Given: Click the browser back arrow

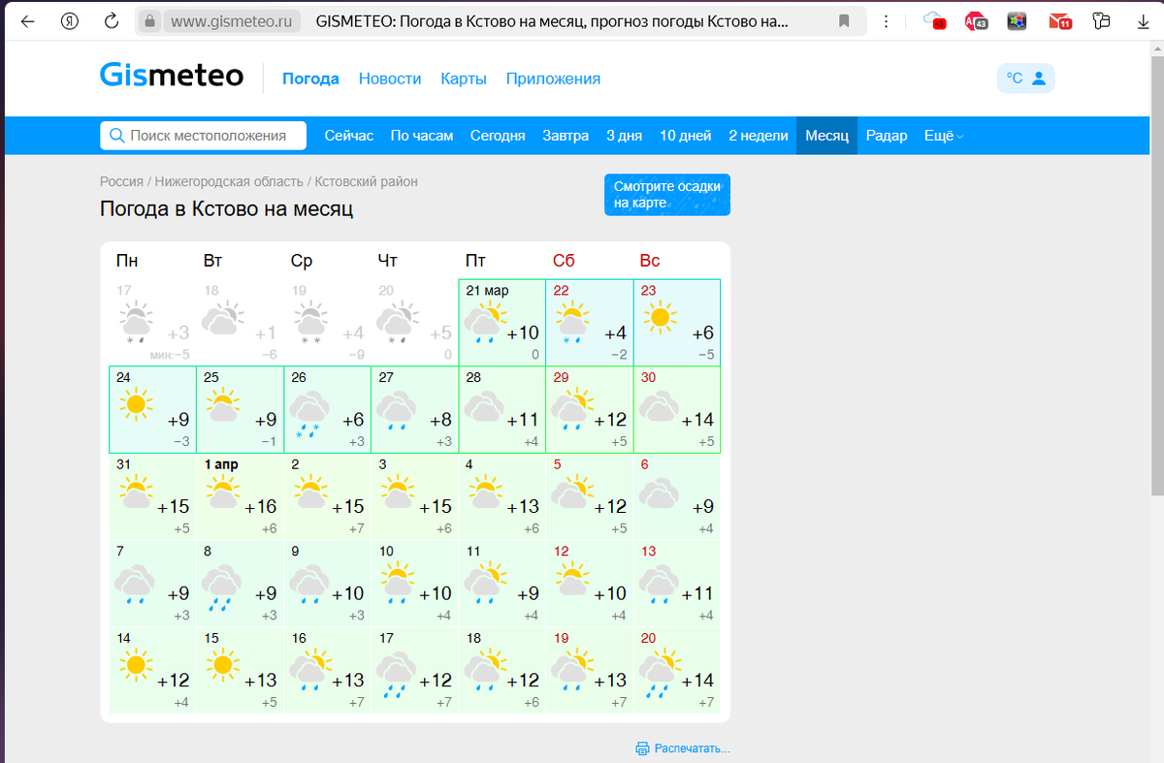Looking at the screenshot, I should coord(27,20).
